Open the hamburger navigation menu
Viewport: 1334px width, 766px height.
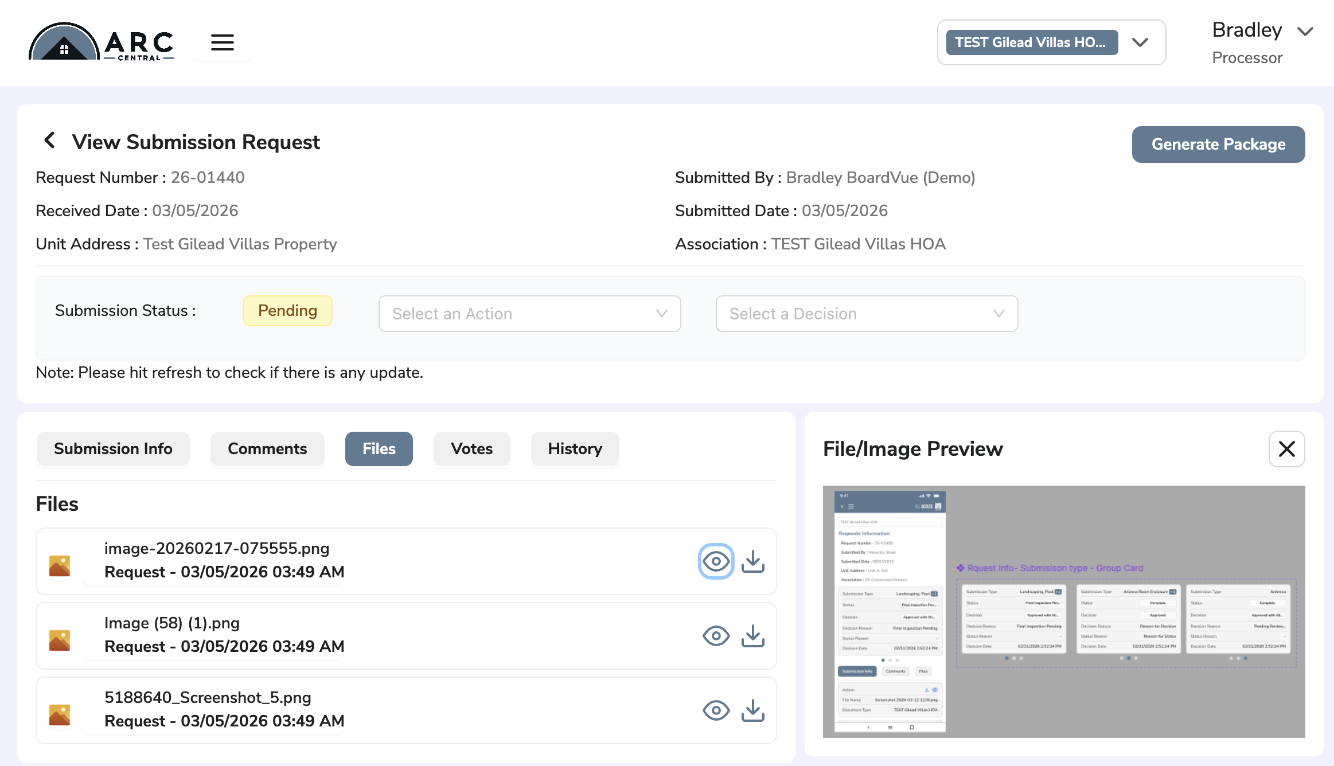point(222,42)
